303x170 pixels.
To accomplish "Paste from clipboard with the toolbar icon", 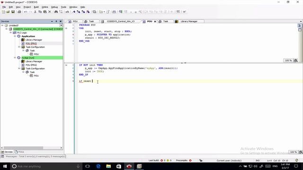I will tap(45, 12).
